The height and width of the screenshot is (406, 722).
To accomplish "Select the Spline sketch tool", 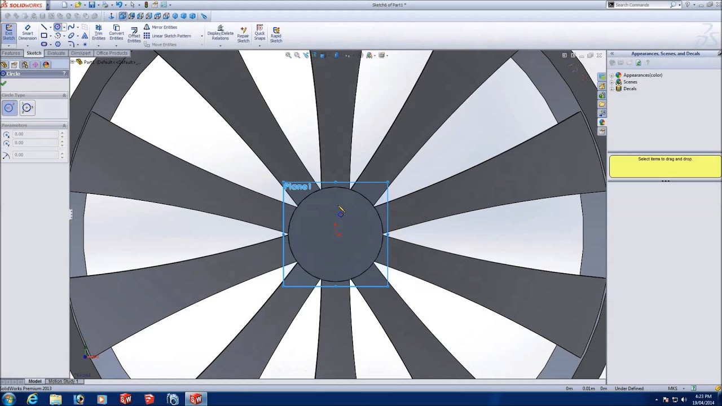I will [x=71, y=27].
